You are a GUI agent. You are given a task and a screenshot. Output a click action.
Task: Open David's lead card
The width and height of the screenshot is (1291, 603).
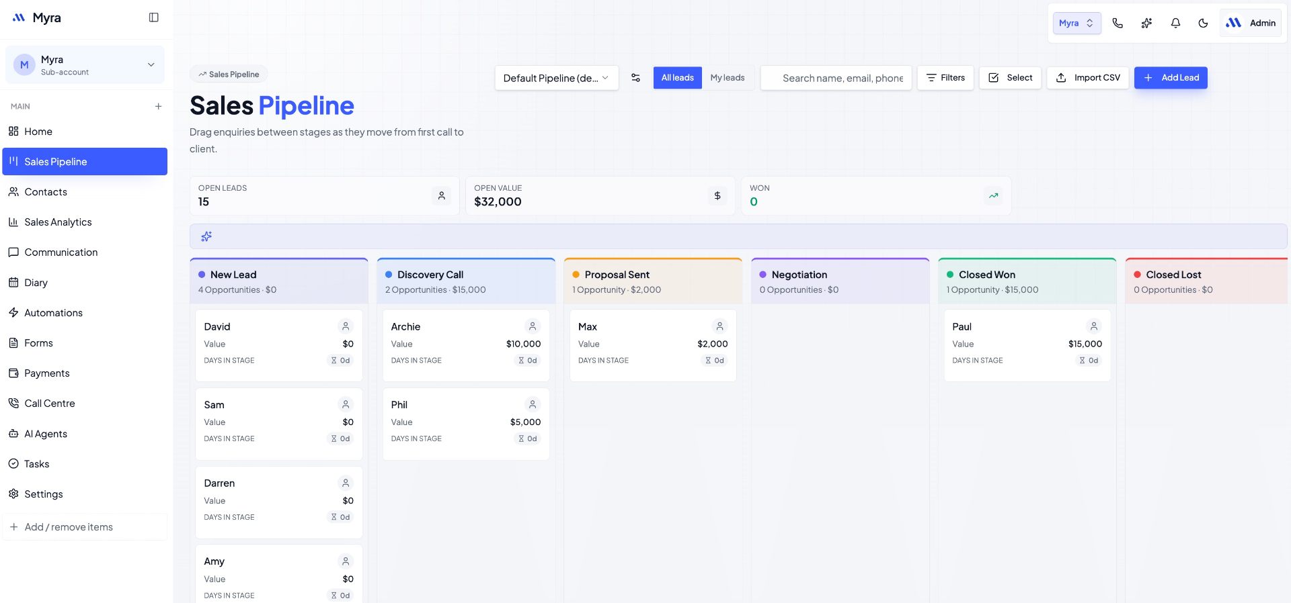(279, 345)
